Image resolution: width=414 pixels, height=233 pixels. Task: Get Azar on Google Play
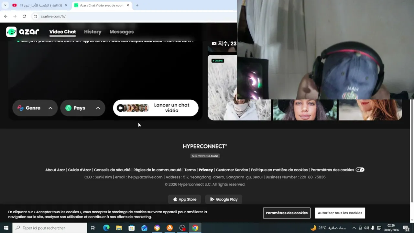224,199
